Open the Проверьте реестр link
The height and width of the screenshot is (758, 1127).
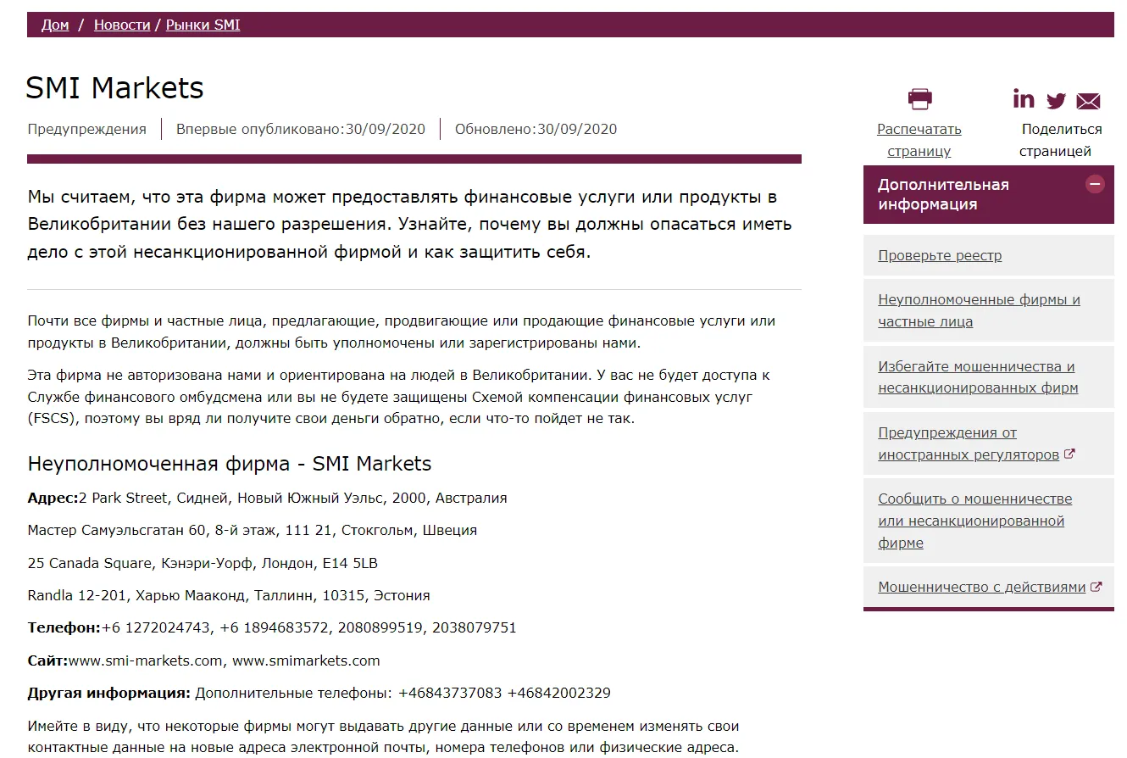(940, 255)
